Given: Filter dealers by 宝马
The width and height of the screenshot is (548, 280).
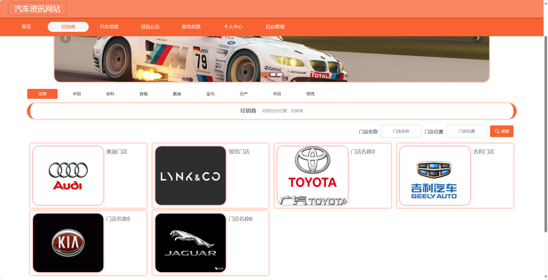Looking at the screenshot, I should pos(210,94).
